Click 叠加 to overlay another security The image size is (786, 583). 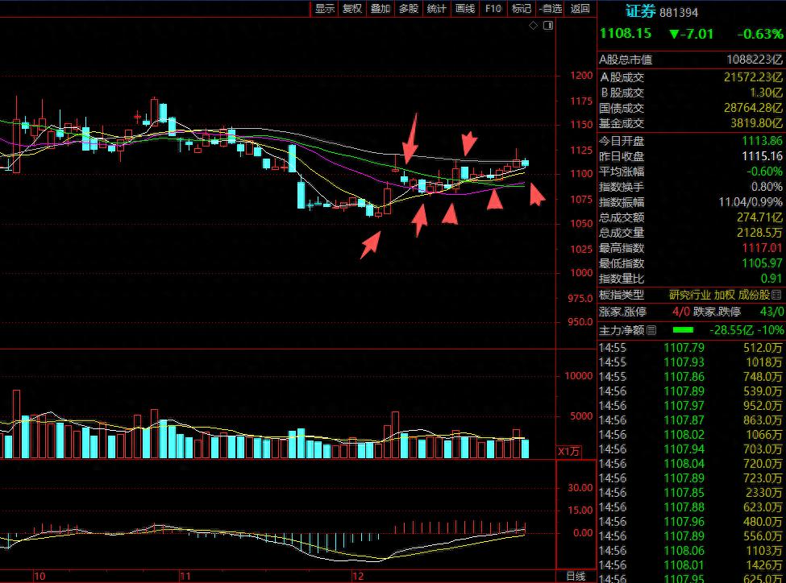coord(381,9)
